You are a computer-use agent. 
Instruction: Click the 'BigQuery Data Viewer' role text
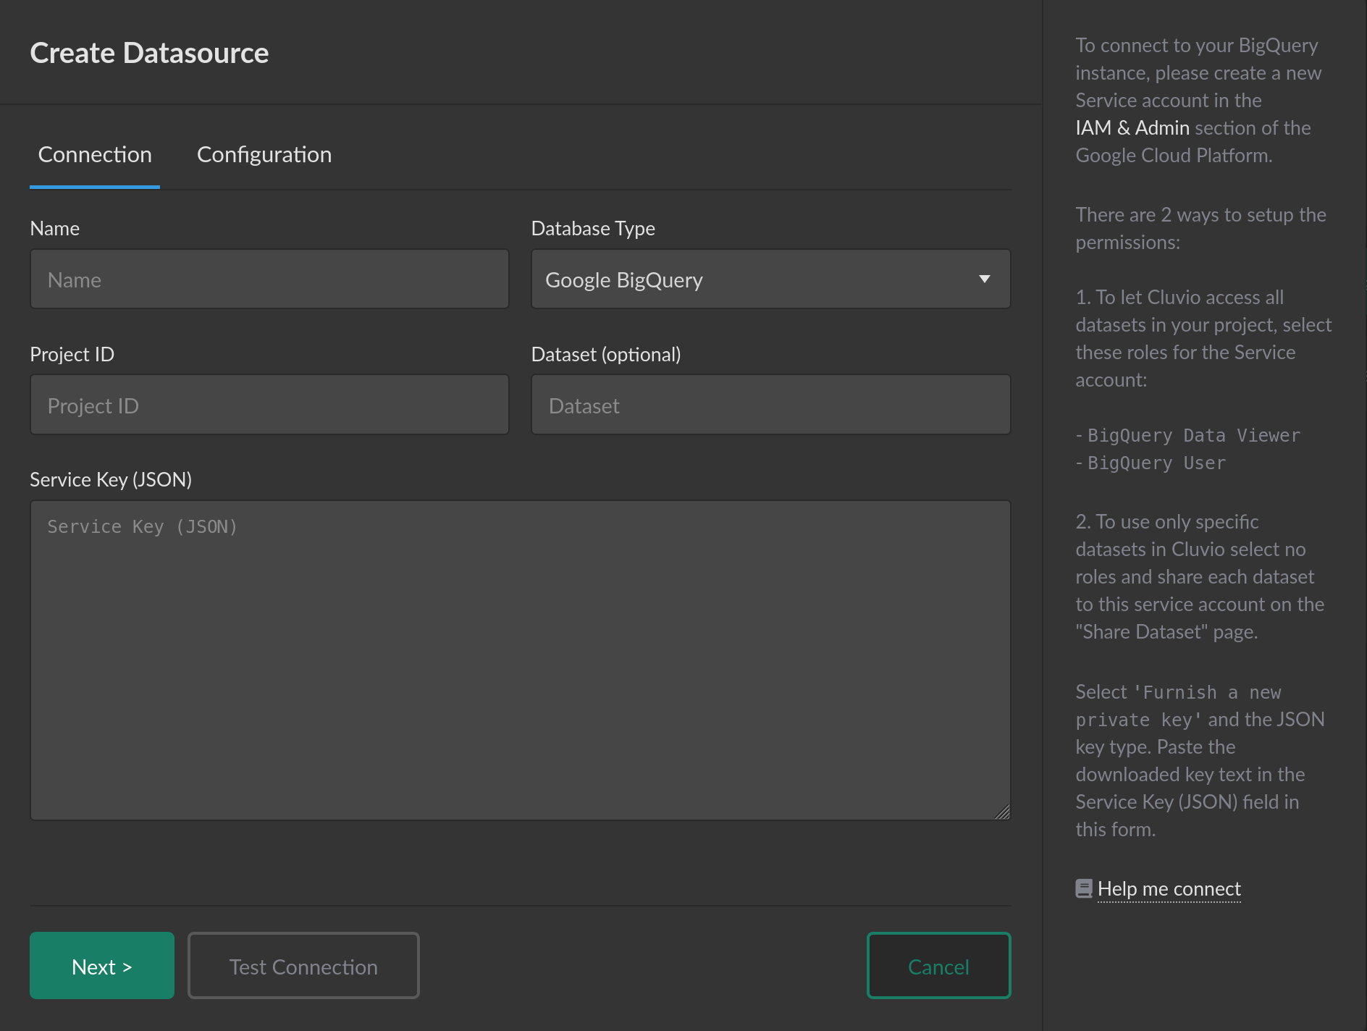(x=1194, y=436)
